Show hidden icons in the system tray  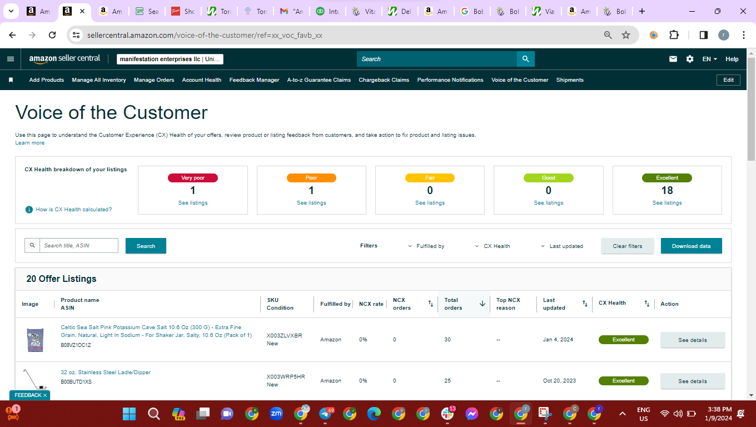click(623, 414)
